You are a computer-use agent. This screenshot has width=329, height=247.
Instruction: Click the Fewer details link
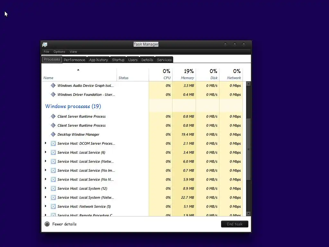pyautogui.click(x=64, y=224)
